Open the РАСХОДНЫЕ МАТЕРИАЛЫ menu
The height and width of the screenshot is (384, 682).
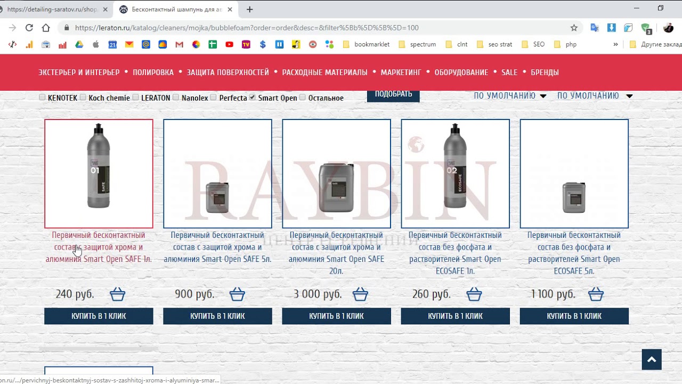coord(325,73)
